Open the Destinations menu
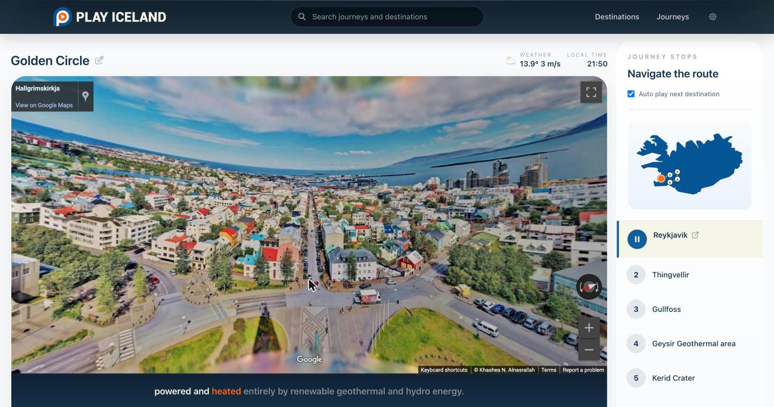Image resolution: width=774 pixels, height=407 pixels. (617, 17)
